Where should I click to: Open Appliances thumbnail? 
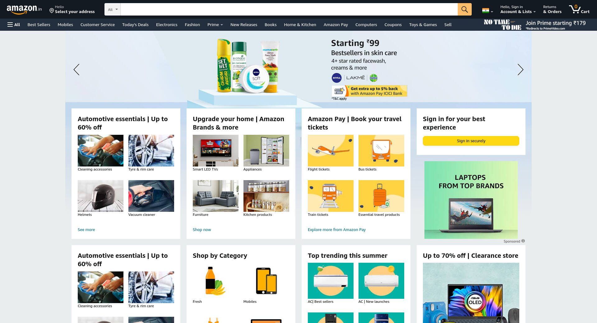click(266, 151)
